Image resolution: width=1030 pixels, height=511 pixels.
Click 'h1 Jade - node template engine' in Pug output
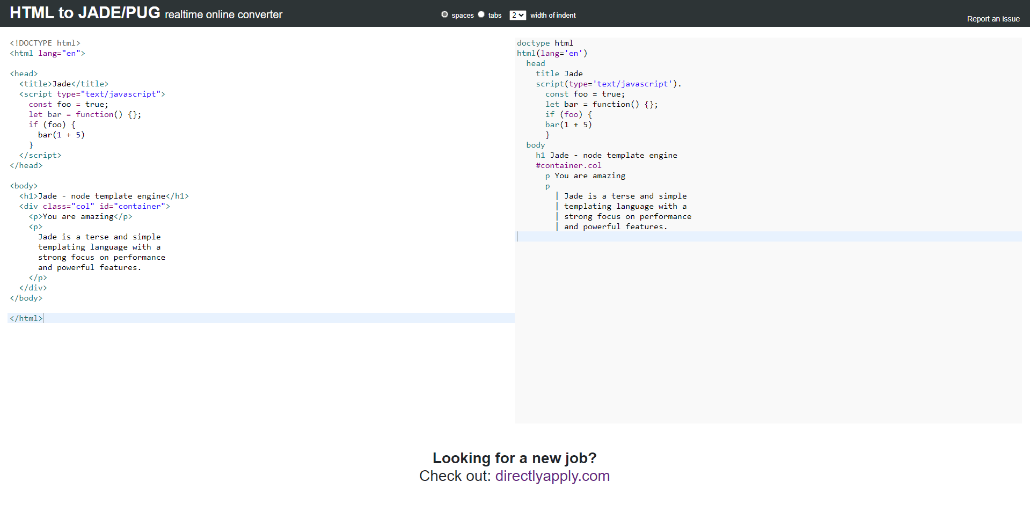607,155
